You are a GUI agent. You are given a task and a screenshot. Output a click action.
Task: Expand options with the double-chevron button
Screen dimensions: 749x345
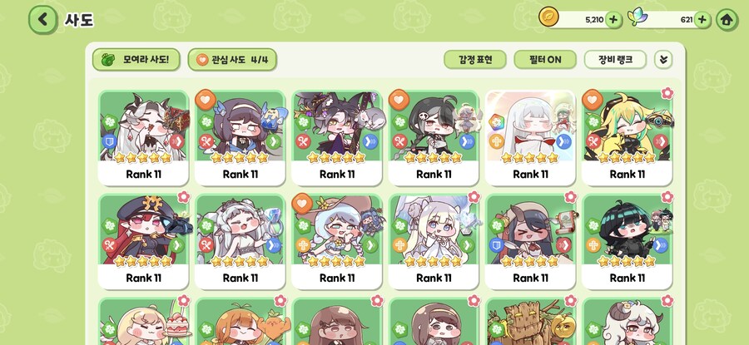pos(663,60)
